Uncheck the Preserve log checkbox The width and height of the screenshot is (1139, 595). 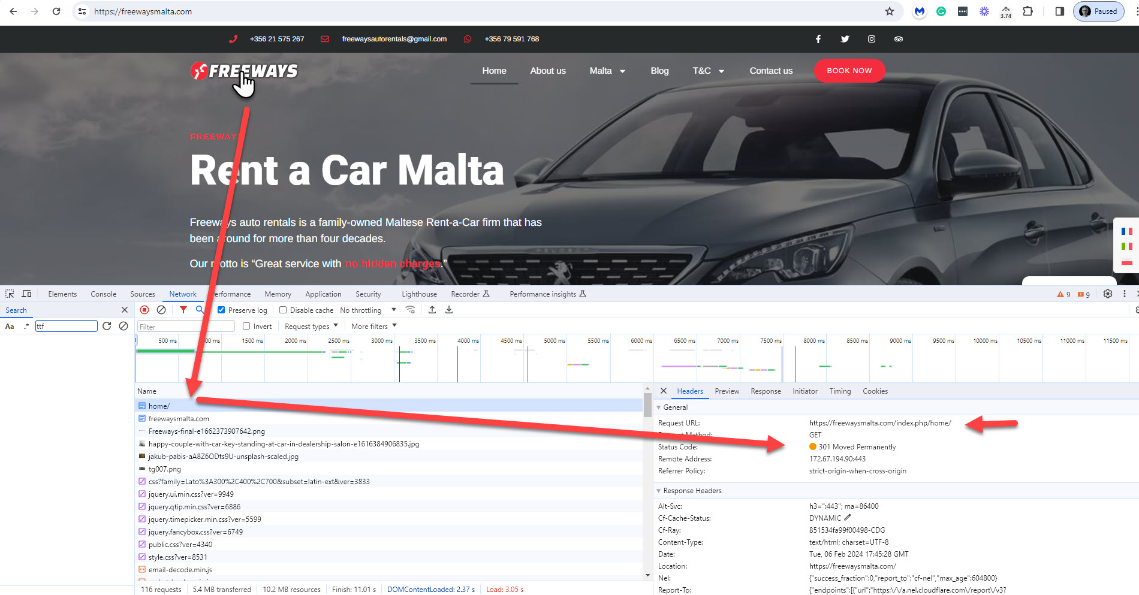click(x=221, y=310)
